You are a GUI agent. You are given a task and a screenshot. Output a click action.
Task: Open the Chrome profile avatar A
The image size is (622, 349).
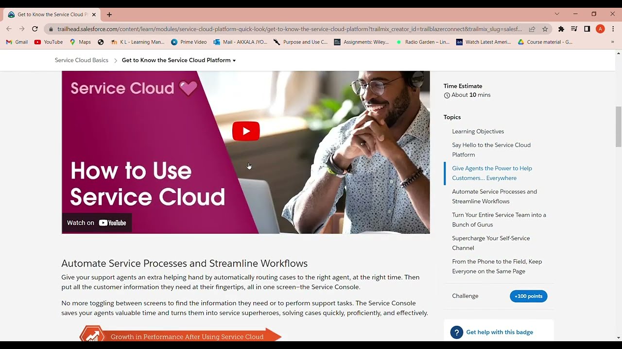tap(600, 29)
